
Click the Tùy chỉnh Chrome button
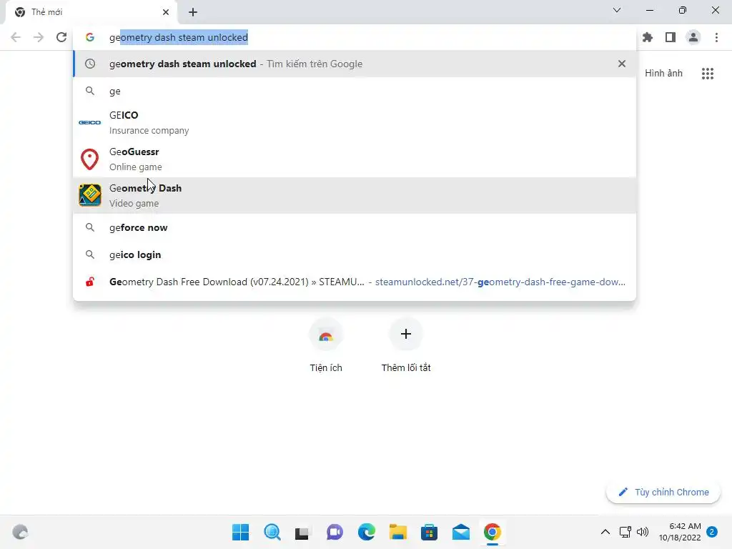point(663,492)
